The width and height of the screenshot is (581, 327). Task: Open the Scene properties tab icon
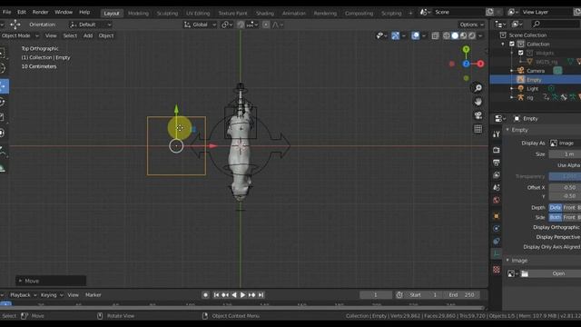point(497,188)
